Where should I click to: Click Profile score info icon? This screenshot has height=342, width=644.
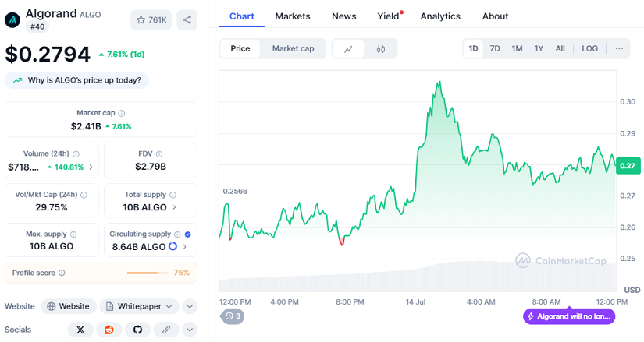click(62, 273)
